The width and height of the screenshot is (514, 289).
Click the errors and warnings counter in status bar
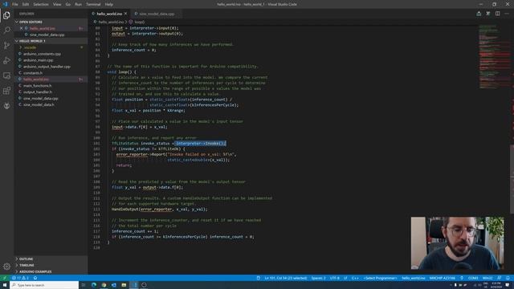tap(20, 278)
